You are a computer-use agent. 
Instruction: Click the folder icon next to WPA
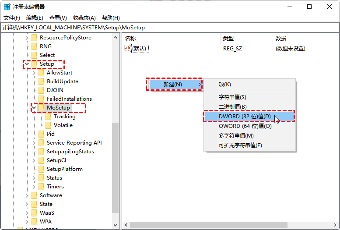(x=34, y=222)
